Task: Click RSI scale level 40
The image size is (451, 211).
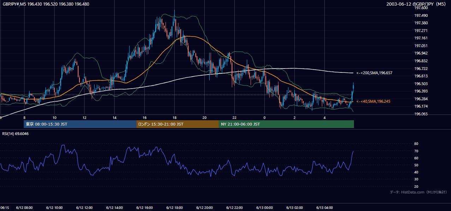Action: 416,172
